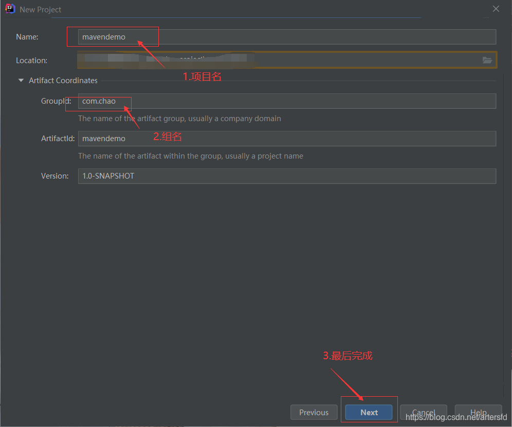This screenshot has width=512, height=427.
Task: Open Help for the dialog
Action: tap(479, 412)
